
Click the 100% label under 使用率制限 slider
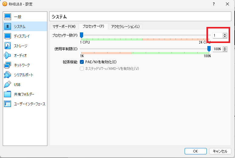point(207,56)
